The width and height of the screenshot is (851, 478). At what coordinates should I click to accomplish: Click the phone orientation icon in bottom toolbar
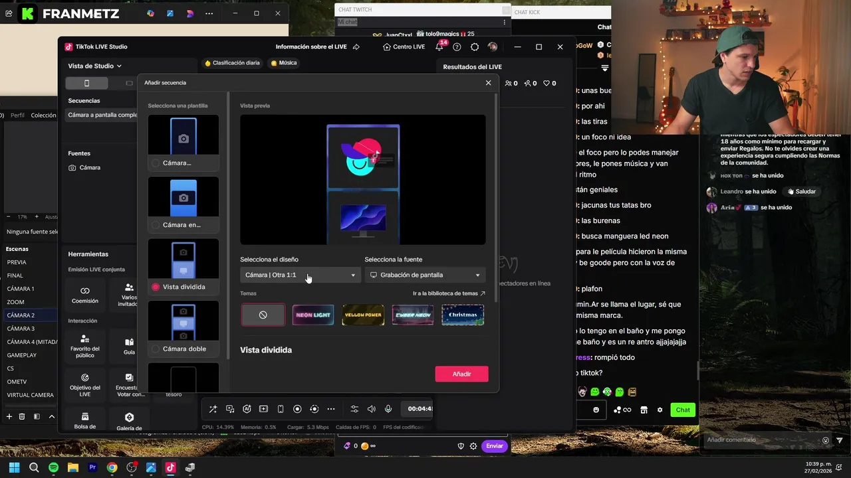pyautogui.click(x=281, y=409)
